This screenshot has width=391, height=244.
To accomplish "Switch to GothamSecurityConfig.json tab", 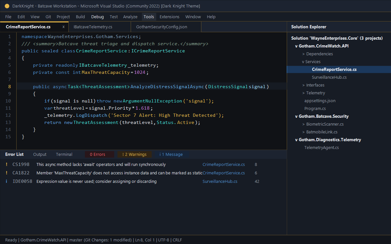I will coord(166,27).
